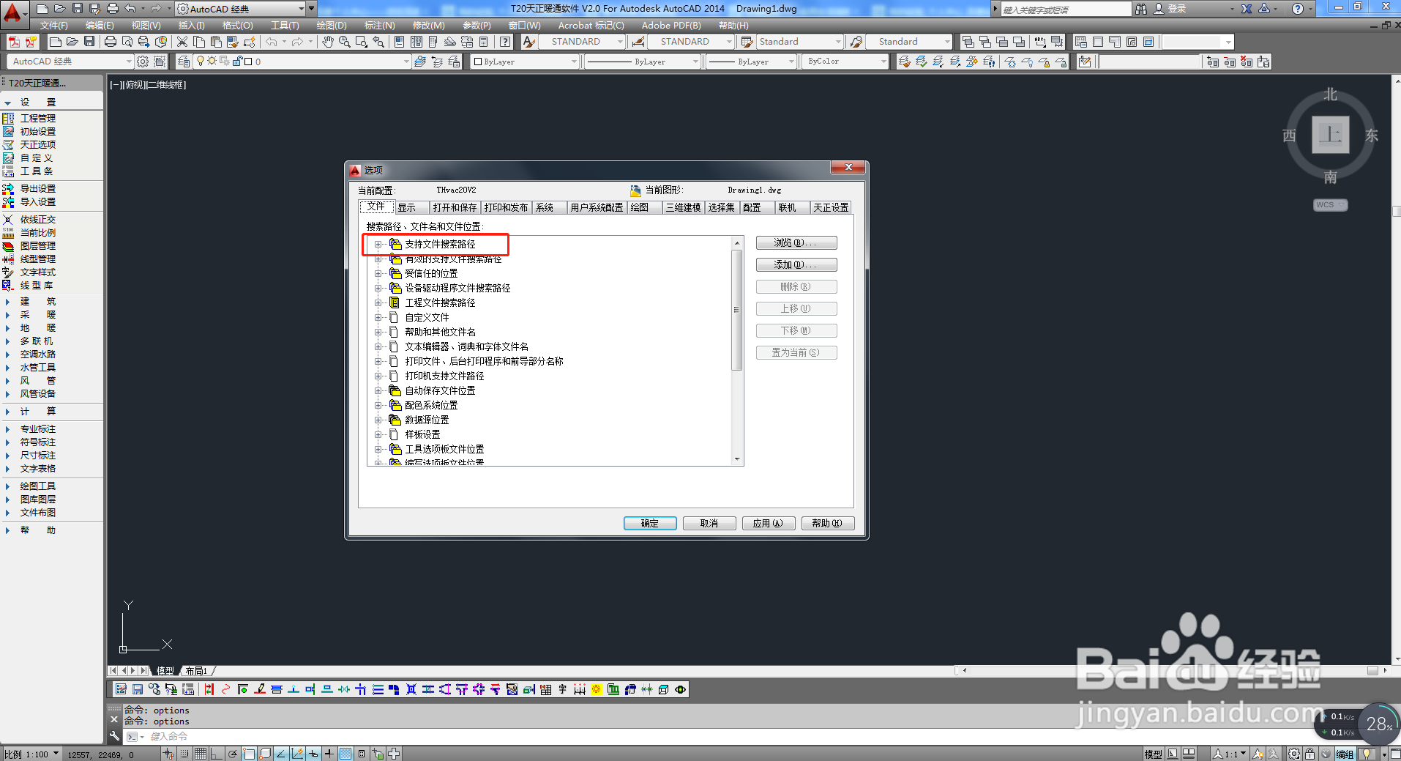Toggle Snap mode in status bar
Image resolution: width=1401 pixels, height=761 pixels.
click(184, 754)
